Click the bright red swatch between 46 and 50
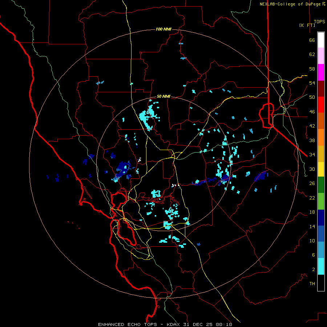 [321, 105]
